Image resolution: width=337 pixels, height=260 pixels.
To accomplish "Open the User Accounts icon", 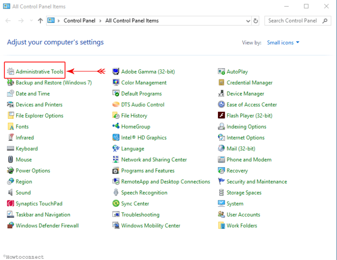I will pyautogui.click(x=222, y=214).
